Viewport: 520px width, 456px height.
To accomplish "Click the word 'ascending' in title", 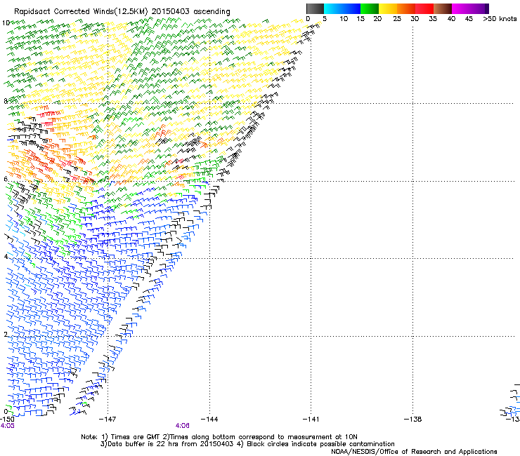I will (x=212, y=12).
